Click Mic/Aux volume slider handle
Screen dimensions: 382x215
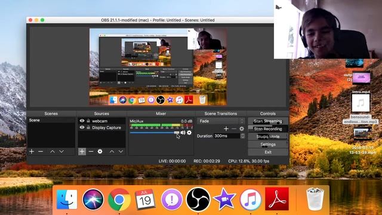177,133
